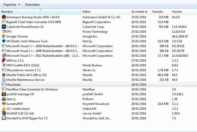Click the NewBlue Video Essentials icon
Viewport: 197px width, 132px height.
[x=4, y=89]
